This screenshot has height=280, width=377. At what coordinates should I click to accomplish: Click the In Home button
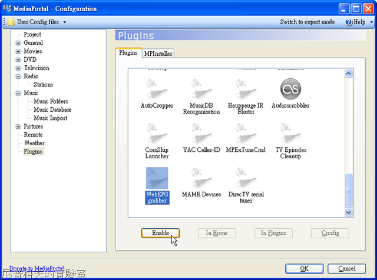tap(217, 233)
